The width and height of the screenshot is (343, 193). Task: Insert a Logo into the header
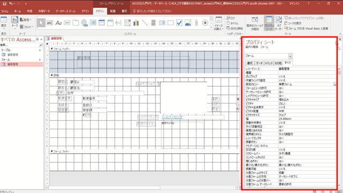231,18
